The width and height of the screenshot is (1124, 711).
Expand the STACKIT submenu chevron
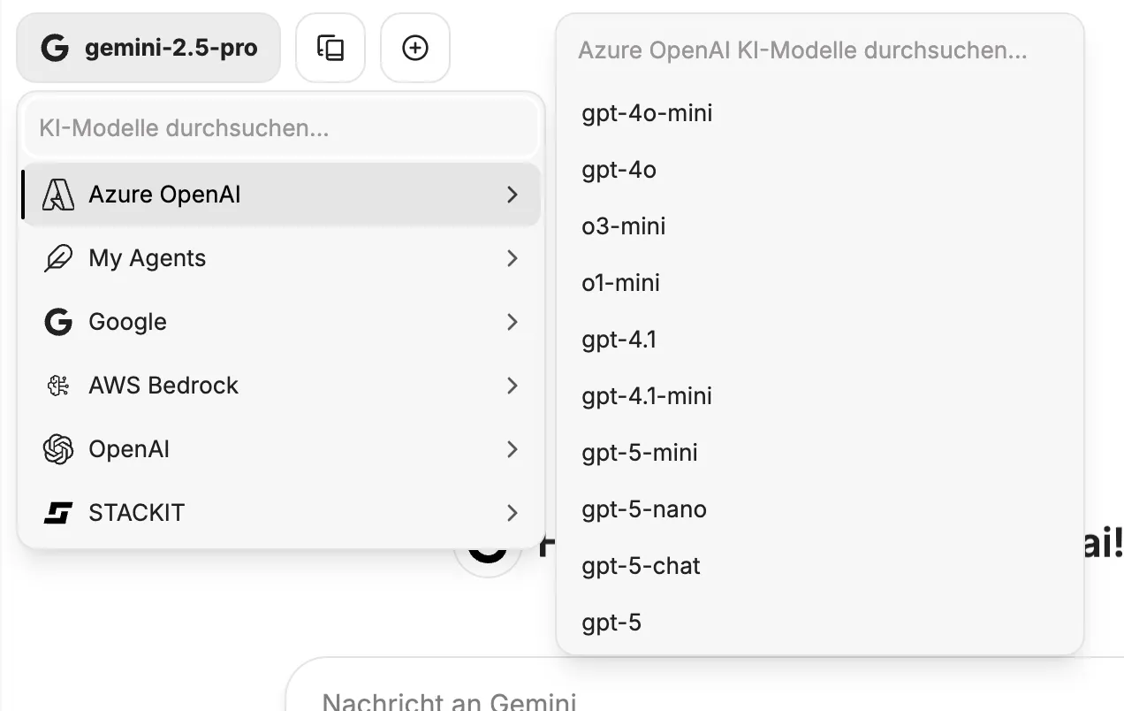point(513,513)
